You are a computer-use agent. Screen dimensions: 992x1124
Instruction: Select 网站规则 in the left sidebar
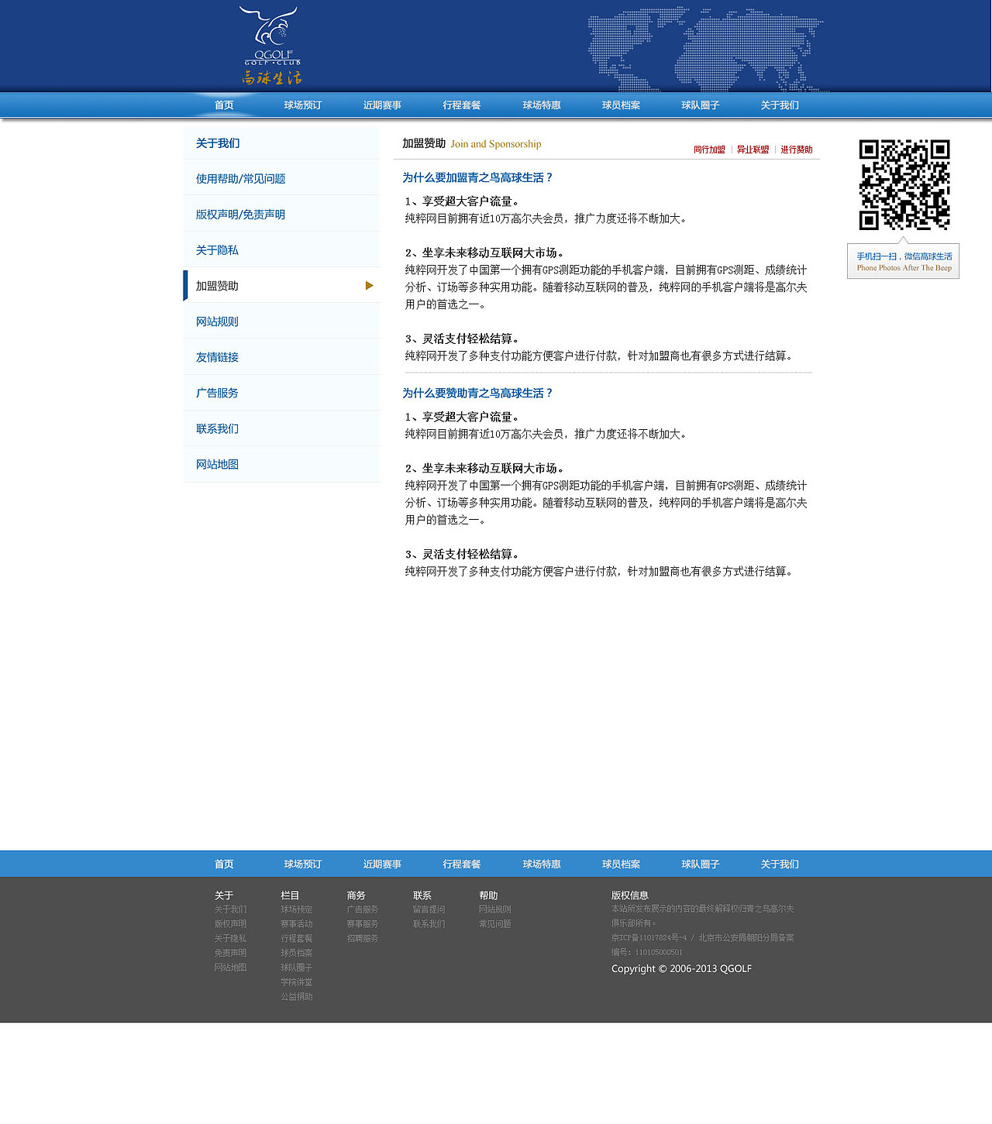[x=217, y=321]
